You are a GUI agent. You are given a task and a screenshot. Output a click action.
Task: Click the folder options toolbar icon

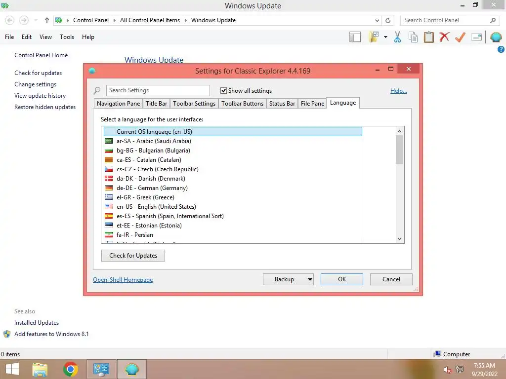[374, 37]
